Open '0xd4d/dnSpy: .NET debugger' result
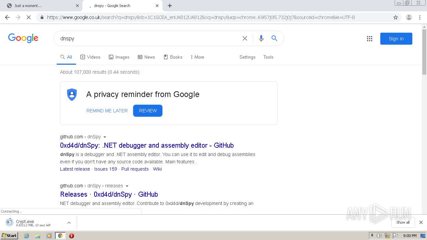The width and height of the screenshot is (427, 240). click(147, 145)
